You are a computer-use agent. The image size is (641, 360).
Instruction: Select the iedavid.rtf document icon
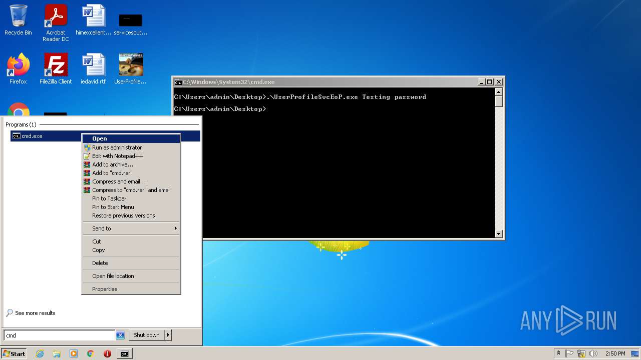point(94,69)
